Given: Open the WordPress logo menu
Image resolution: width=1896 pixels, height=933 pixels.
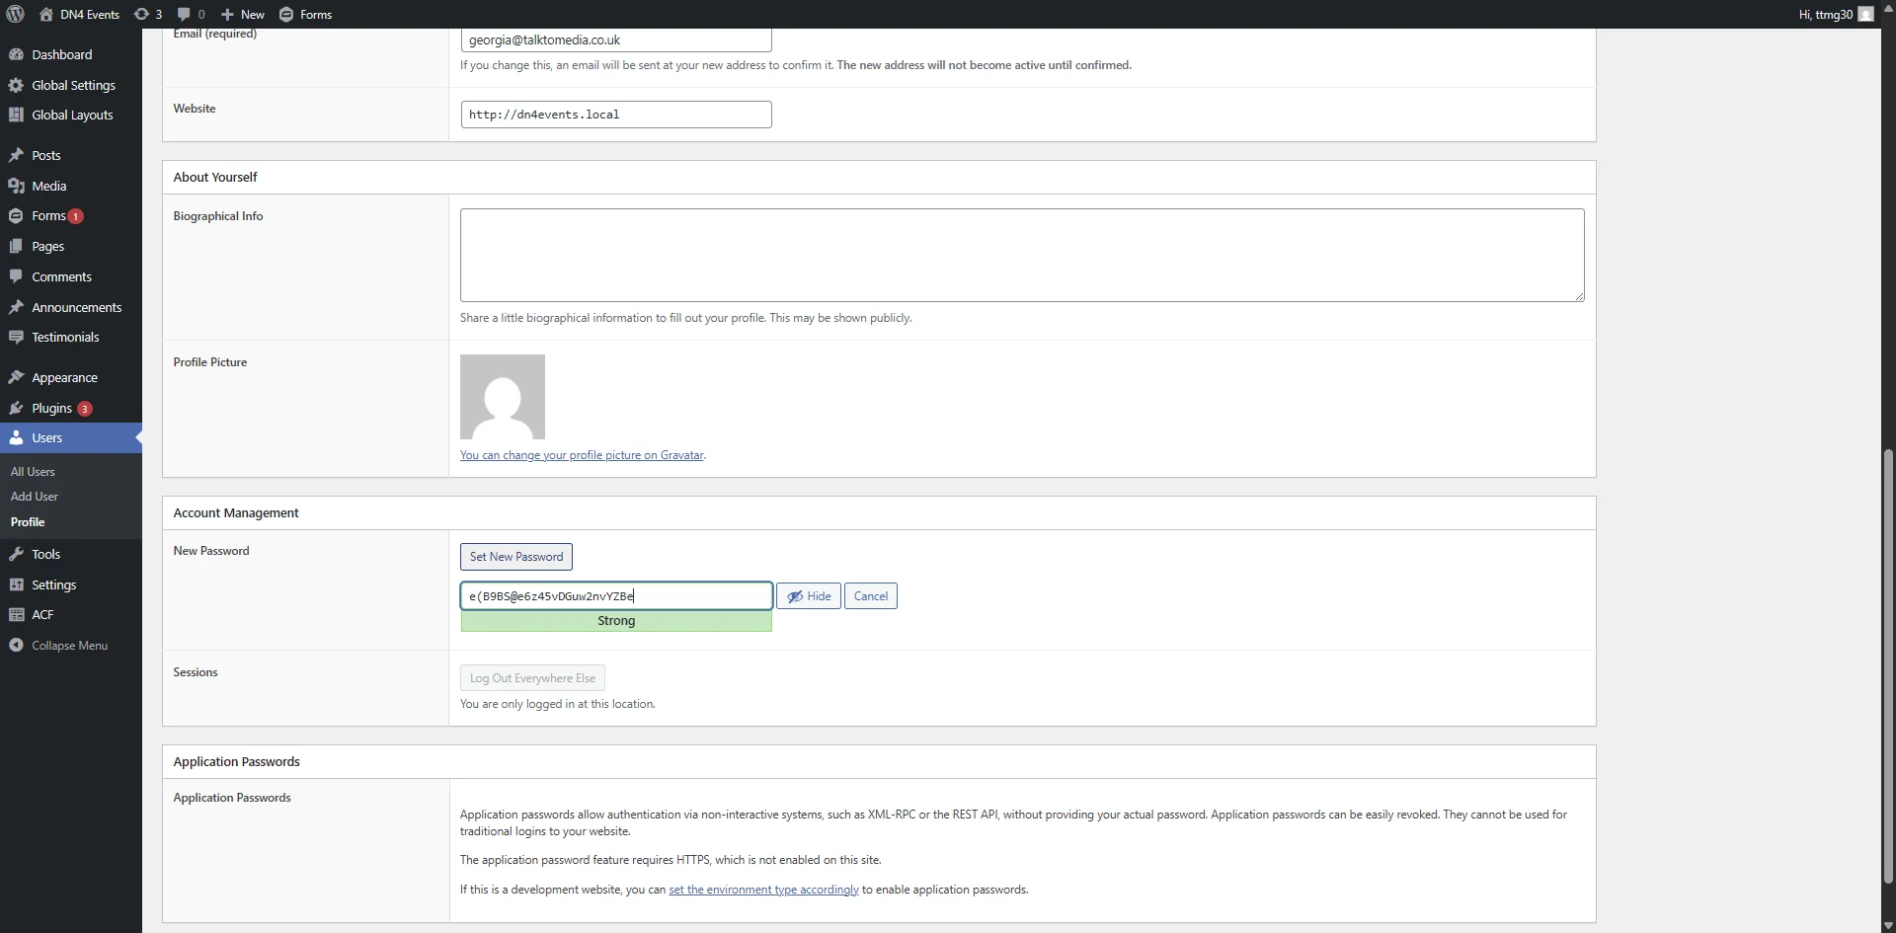Looking at the screenshot, I should [x=14, y=14].
